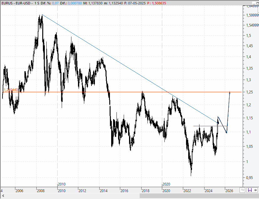Click the Dif. value 0,000780
259x199 pixels.
coord(75,3)
